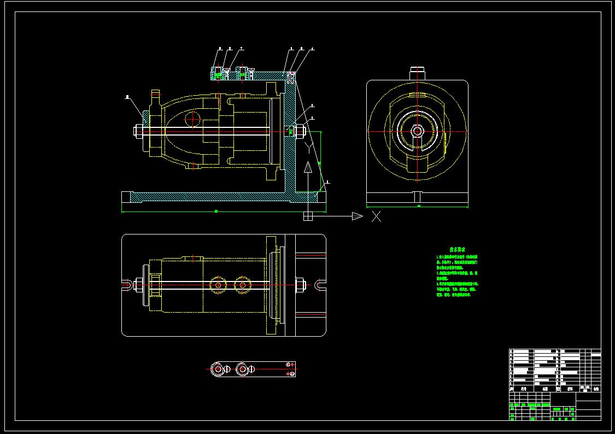
Task: Click the green cells in the title block
Action: coord(543,411)
